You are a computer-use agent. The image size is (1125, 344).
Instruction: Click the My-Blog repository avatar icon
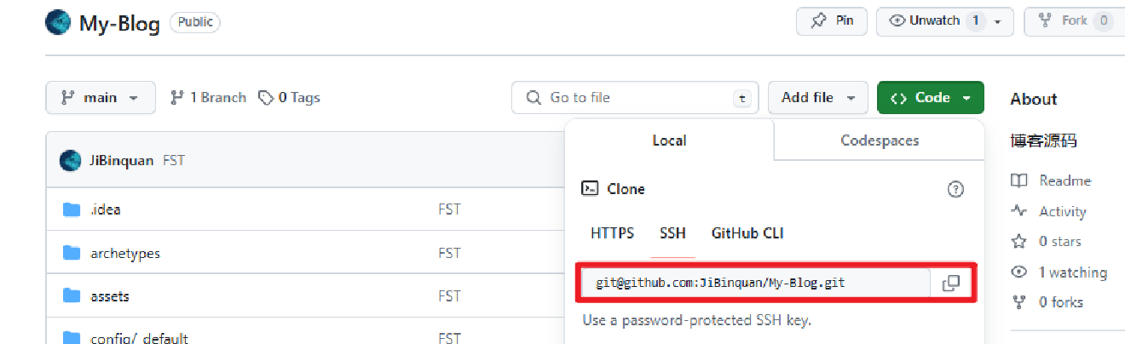(58, 22)
